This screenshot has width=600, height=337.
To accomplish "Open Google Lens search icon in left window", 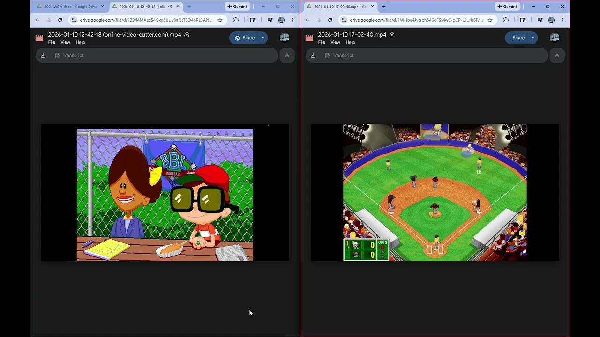I will click(x=253, y=20).
